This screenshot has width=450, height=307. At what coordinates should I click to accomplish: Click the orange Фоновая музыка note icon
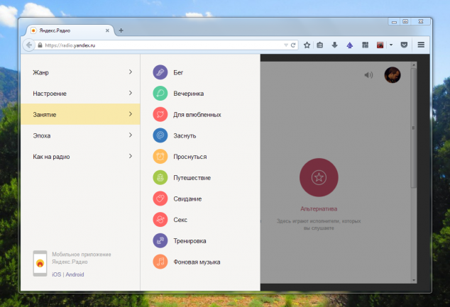pyautogui.click(x=160, y=262)
